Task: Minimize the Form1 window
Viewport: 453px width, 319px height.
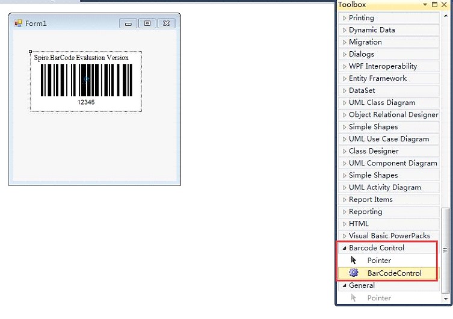Action: point(128,23)
